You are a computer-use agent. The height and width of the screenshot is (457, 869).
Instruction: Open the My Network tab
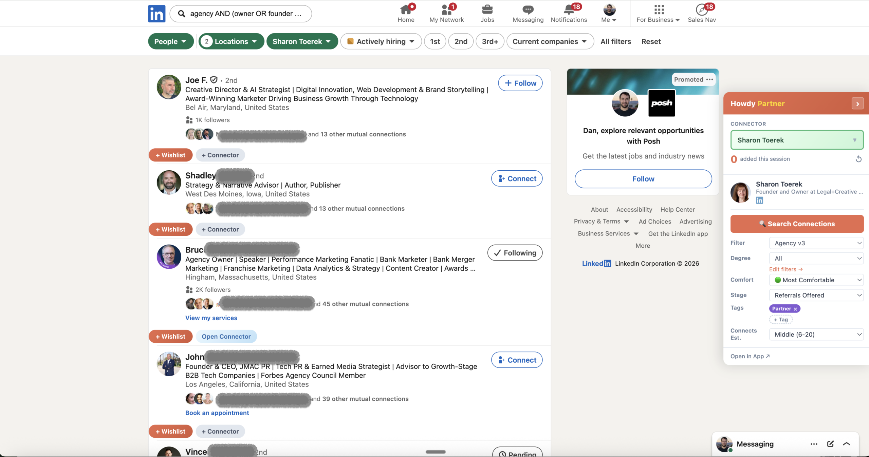coord(446,14)
